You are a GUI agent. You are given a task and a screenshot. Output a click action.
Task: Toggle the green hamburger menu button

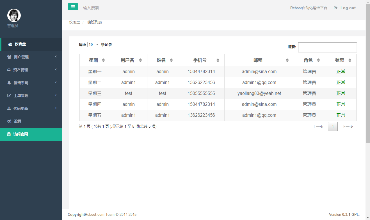pyautogui.click(x=73, y=6)
